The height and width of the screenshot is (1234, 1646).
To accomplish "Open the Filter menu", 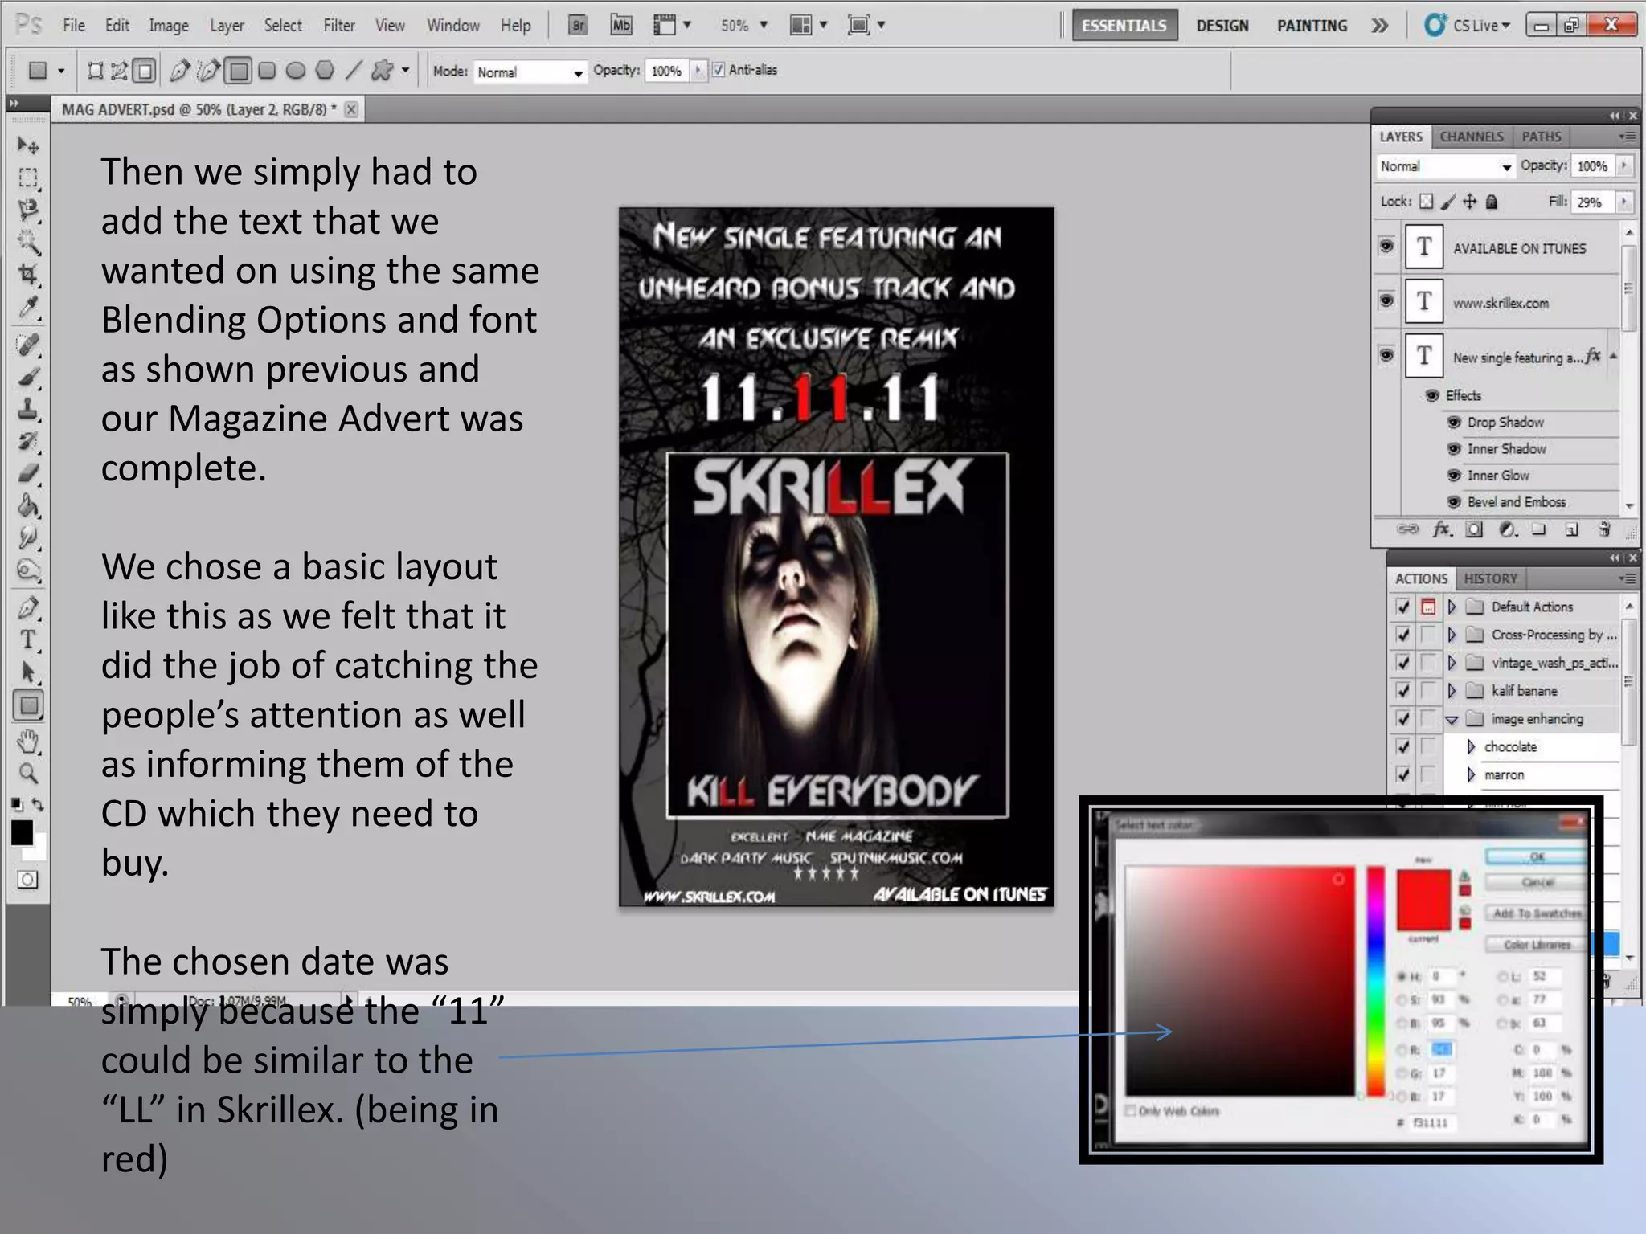I will coord(339,26).
